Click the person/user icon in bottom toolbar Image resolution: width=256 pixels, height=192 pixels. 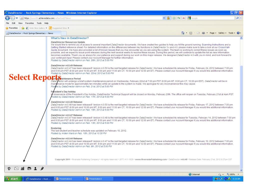click(35, 168)
